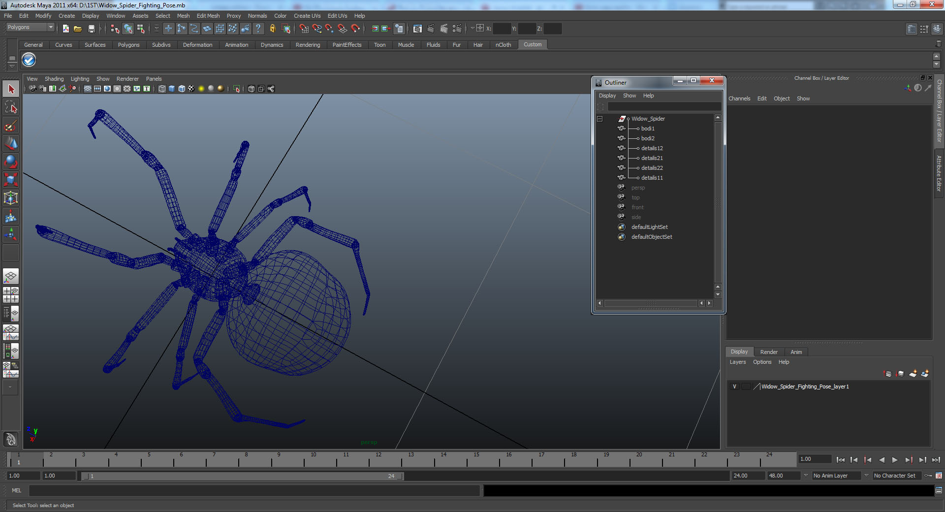This screenshot has height=512, width=945.
Task: Toggle textured display checker icon
Action: click(x=191, y=89)
